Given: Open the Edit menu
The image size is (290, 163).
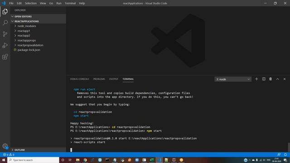Looking at the screenshot, I should (19, 3).
